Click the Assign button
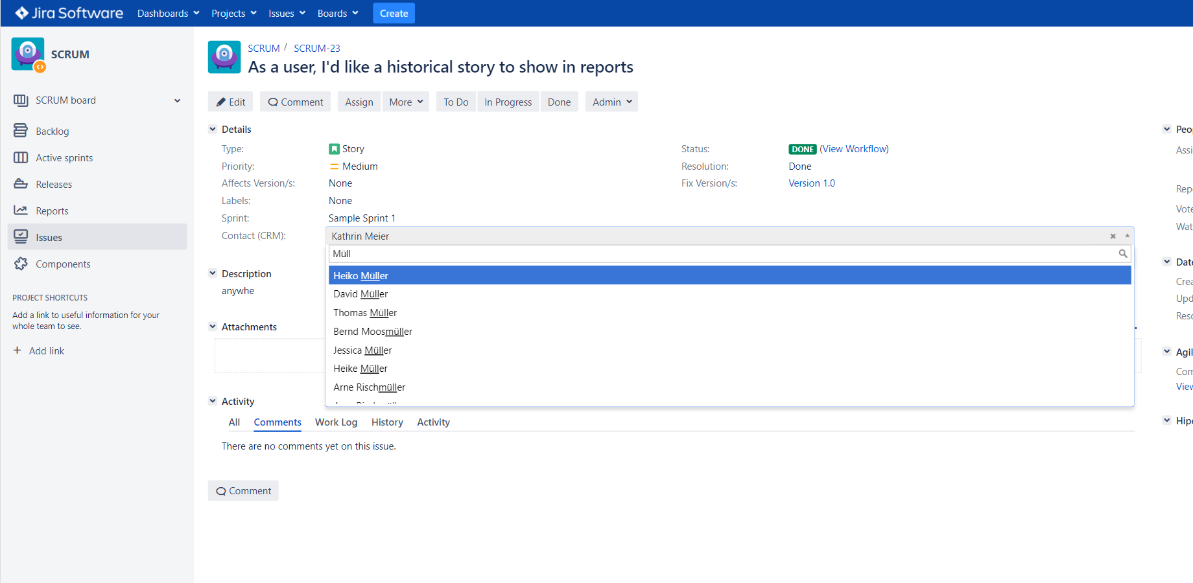 [x=359, y=102]
